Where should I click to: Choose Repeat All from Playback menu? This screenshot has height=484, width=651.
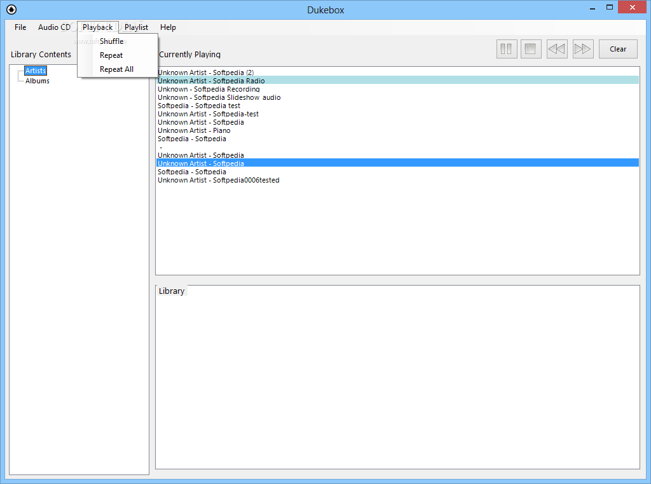tap(118, 69)
